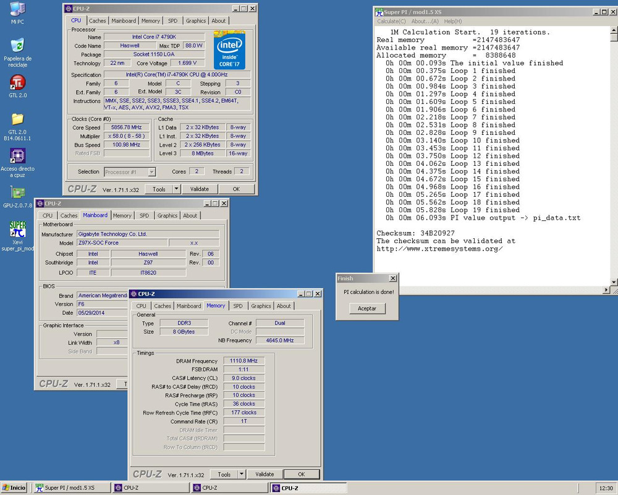This screenshot has width=618, height=495.
Task: Activate second CPU-Z taskbar button
Action: pyautogui.click(x=230, y=488)
